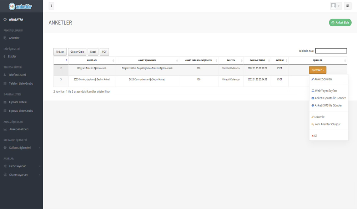Viewport: 357px width, 209px height.
Task: Click the Anket Ekle button
Action: 340,23
